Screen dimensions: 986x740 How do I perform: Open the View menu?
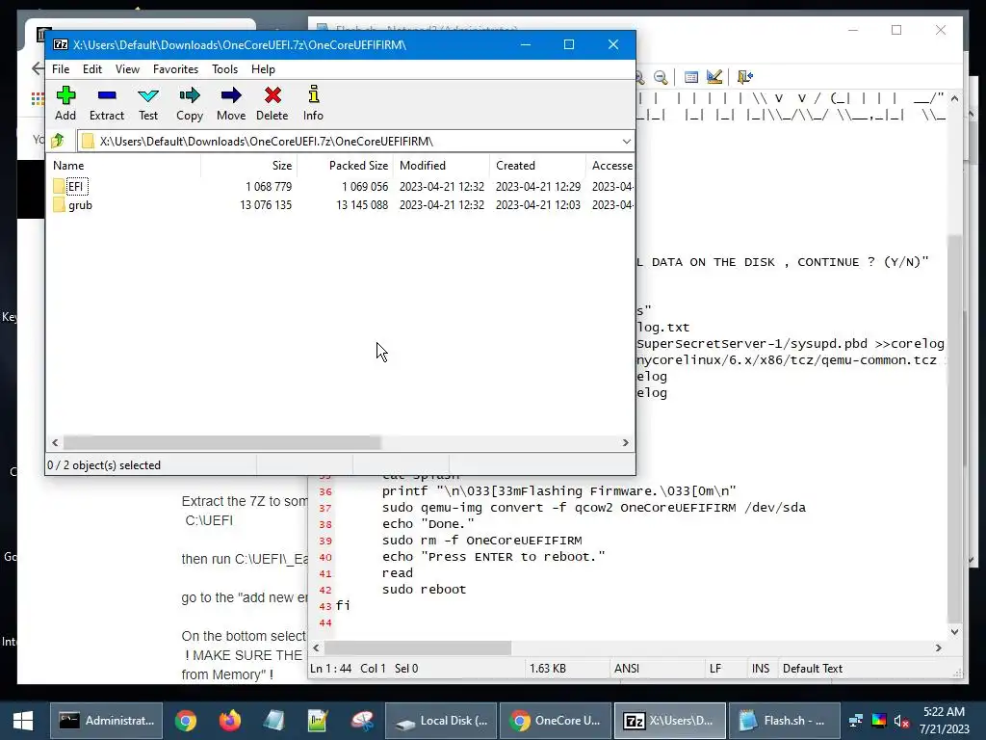click(x=128, y=69)
